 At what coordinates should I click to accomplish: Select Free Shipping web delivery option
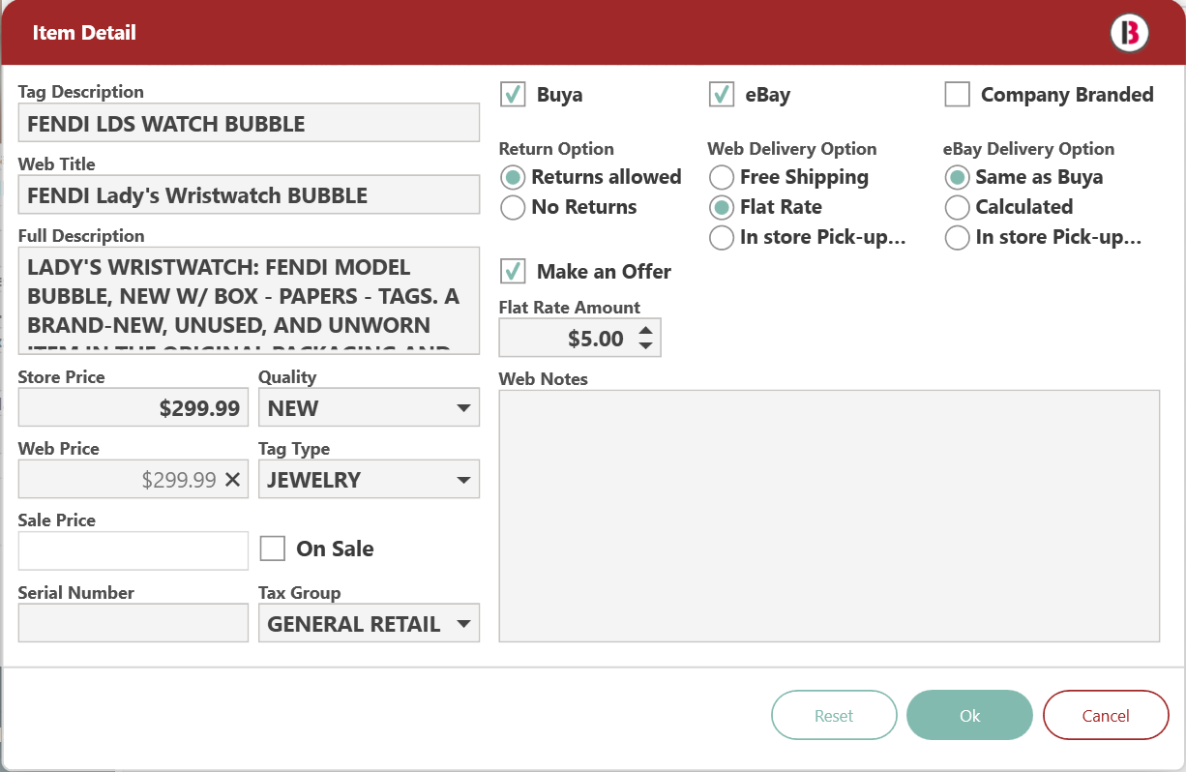tap(722, 177)
